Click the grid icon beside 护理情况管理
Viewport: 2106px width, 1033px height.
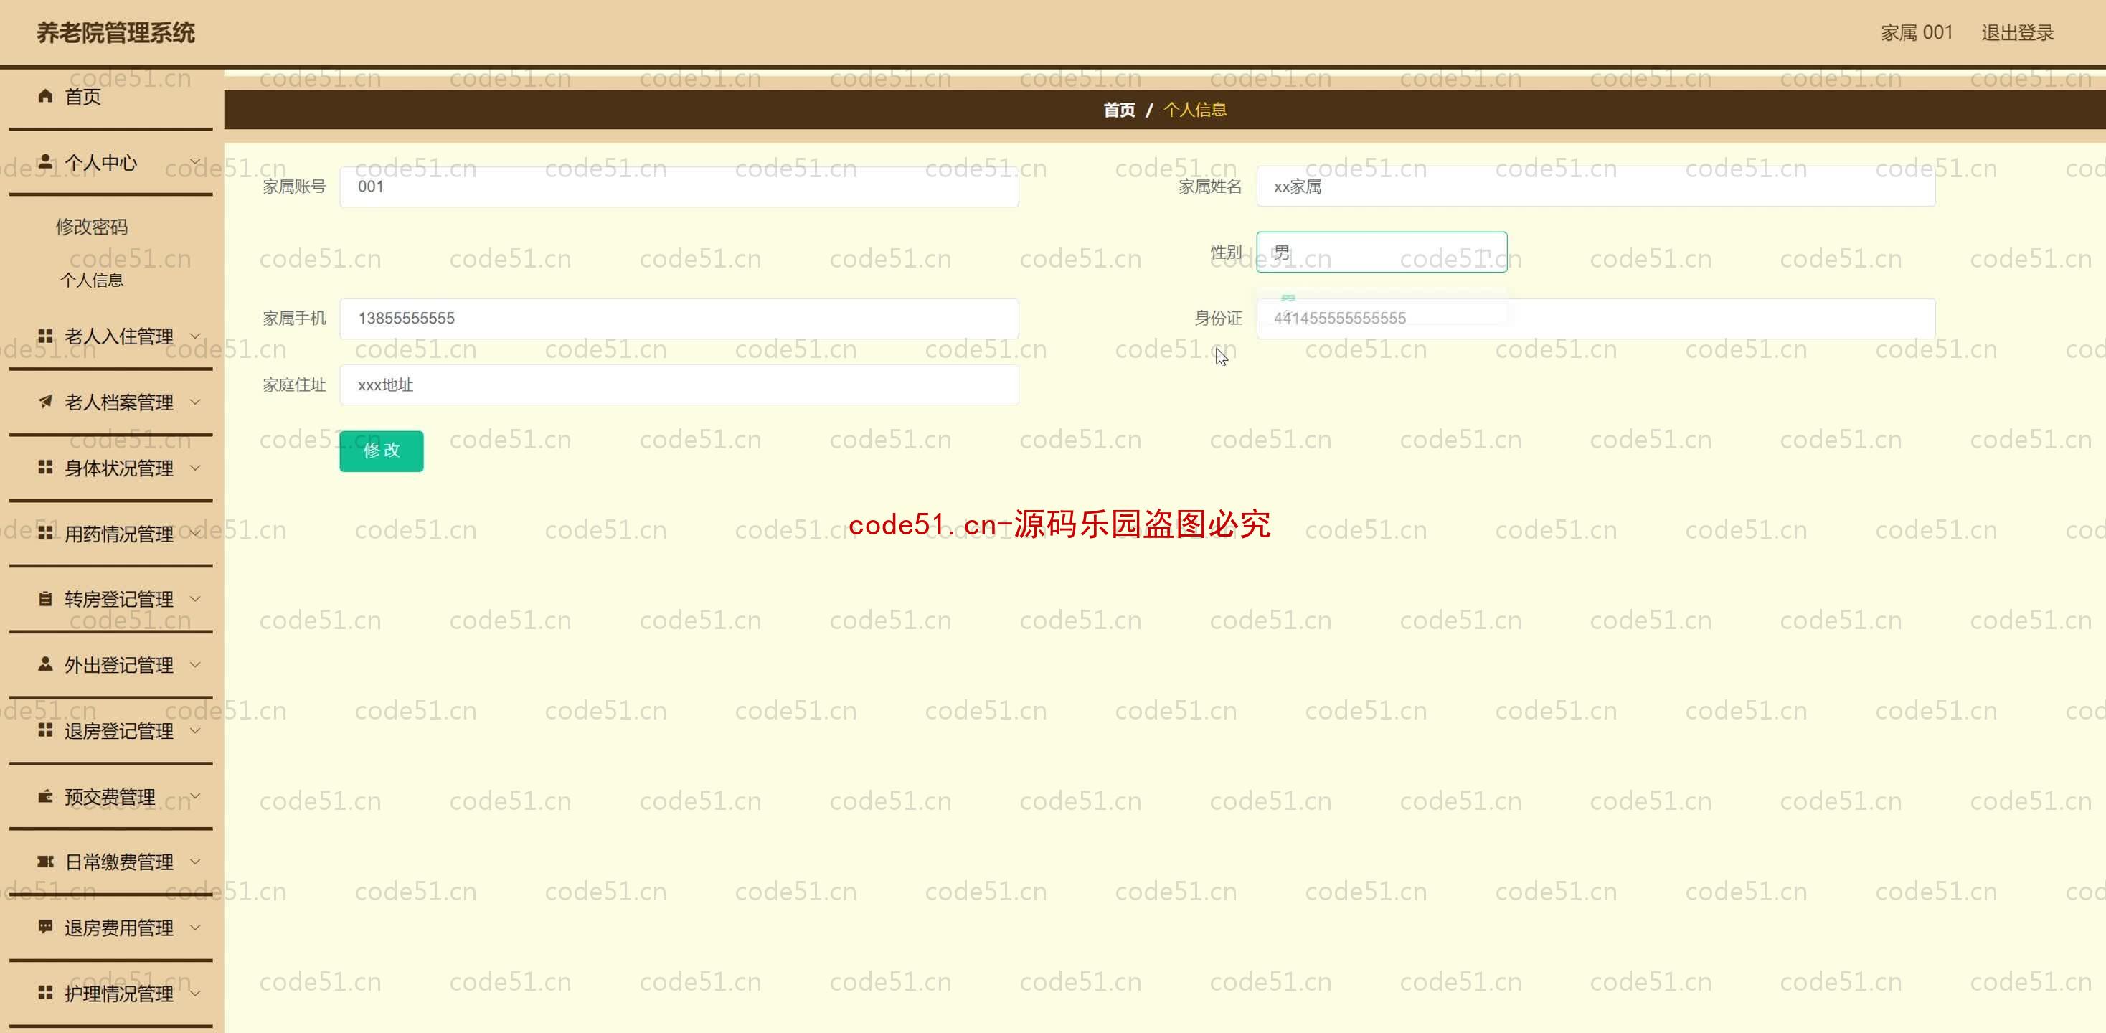pos(46,993)
